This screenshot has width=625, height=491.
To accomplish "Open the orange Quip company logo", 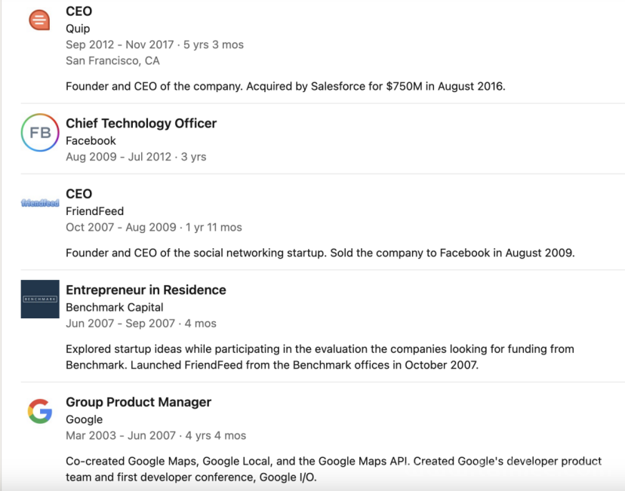I will (x=39, y=20).
